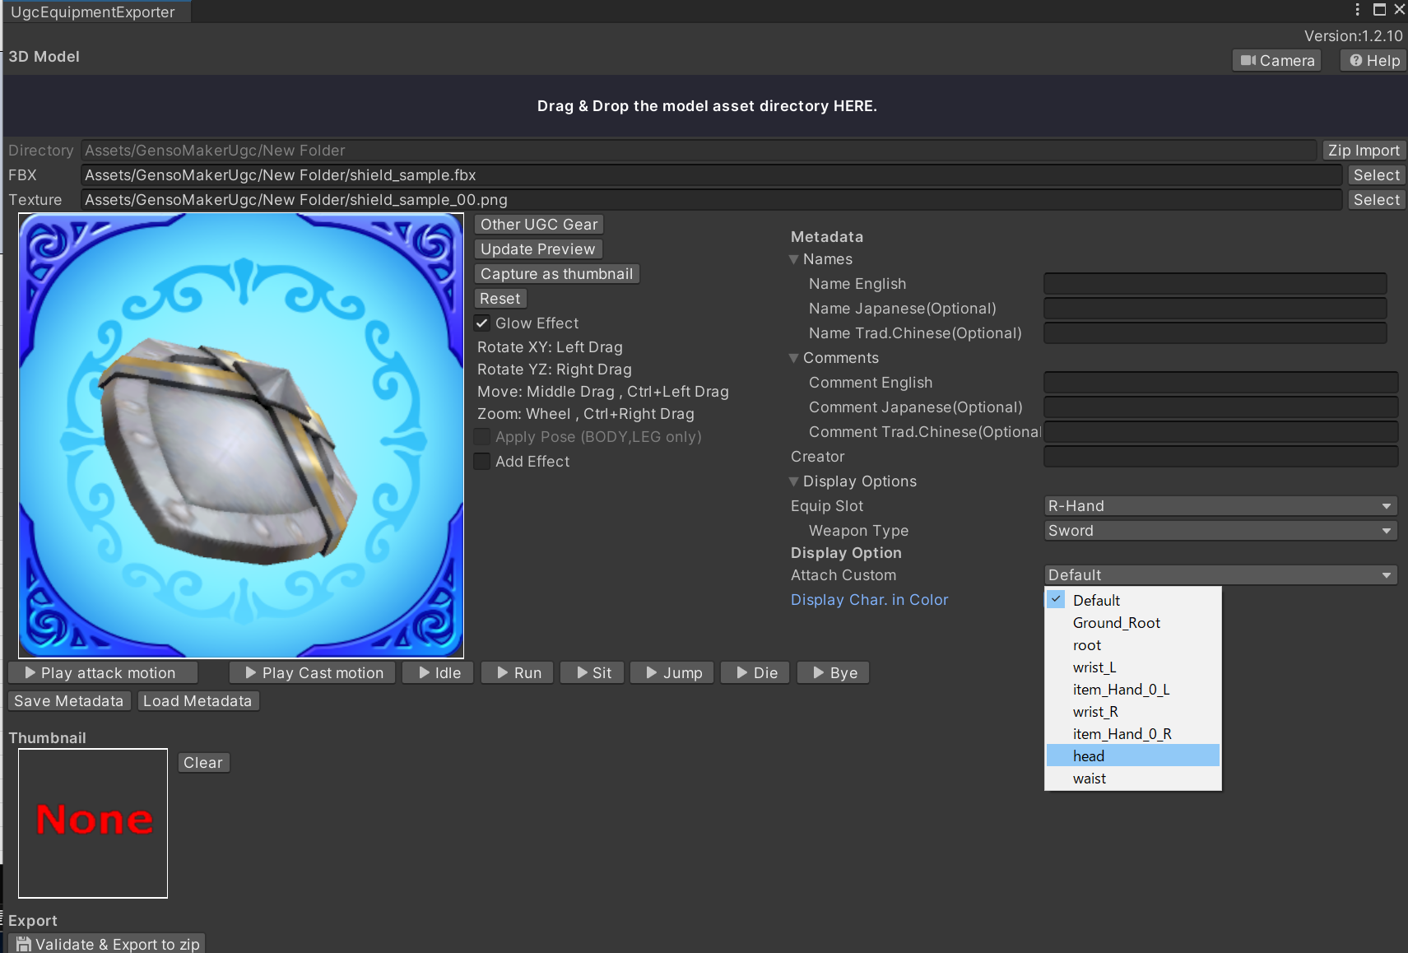Click the Help question mark button
1408x953 pixels.
tap(1373, 61)
